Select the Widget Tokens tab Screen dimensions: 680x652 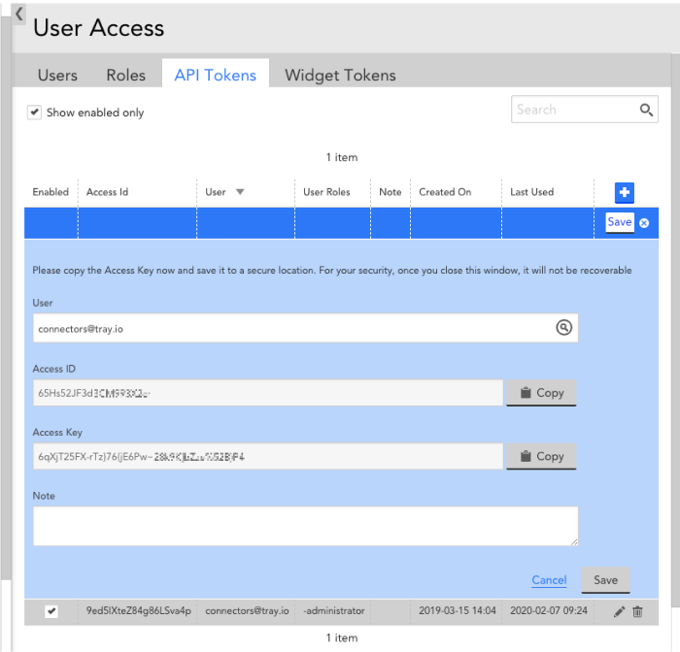340,75
